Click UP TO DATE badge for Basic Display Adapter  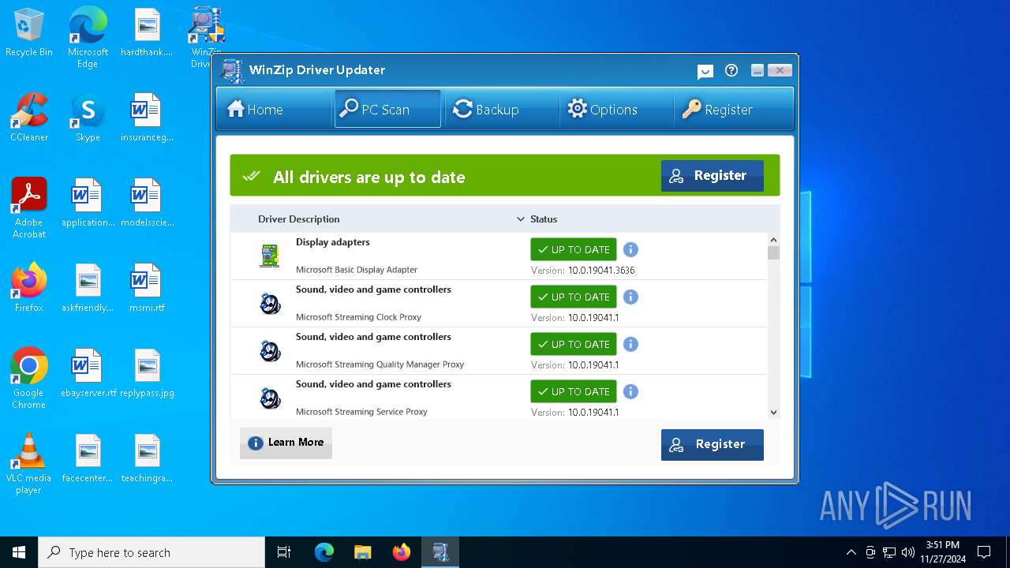click(574, 249)
